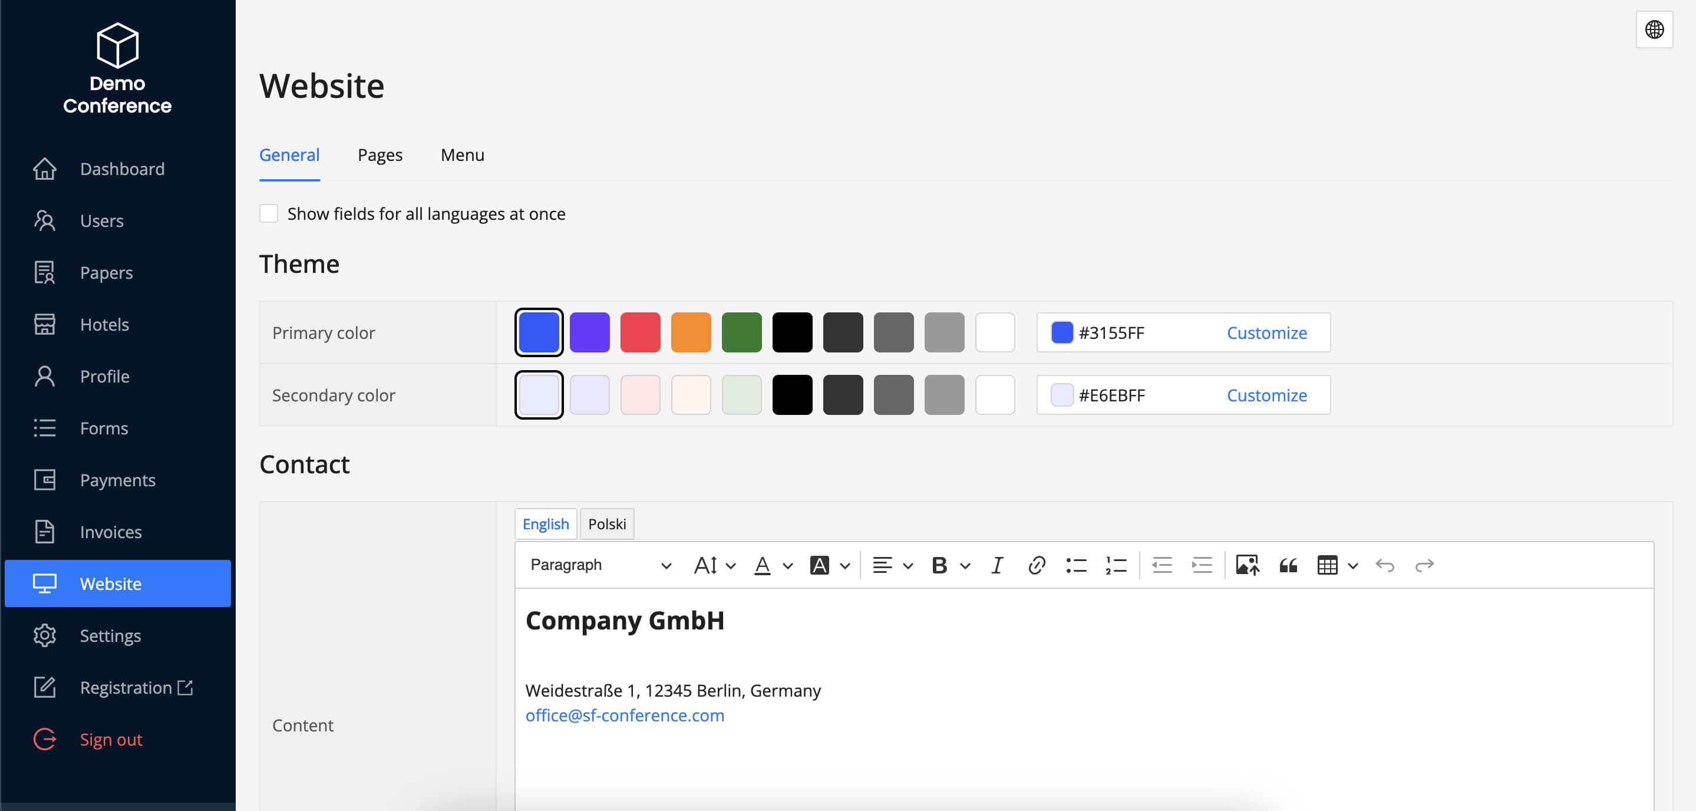Open the office@sf-conference.com email link

[624, 715]
